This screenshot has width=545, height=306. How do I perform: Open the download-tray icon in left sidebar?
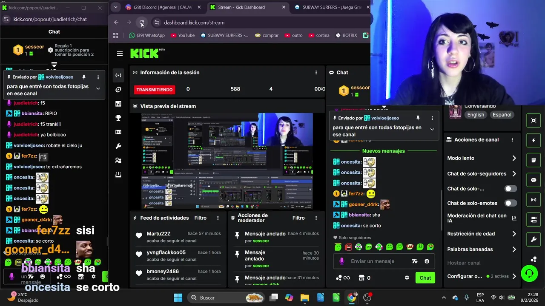(118, 175)
